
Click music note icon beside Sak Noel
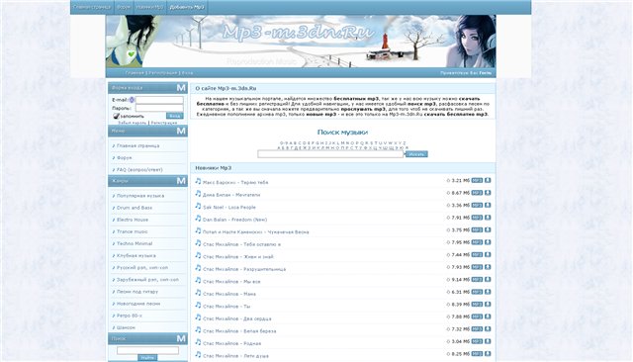click(198, 206)
